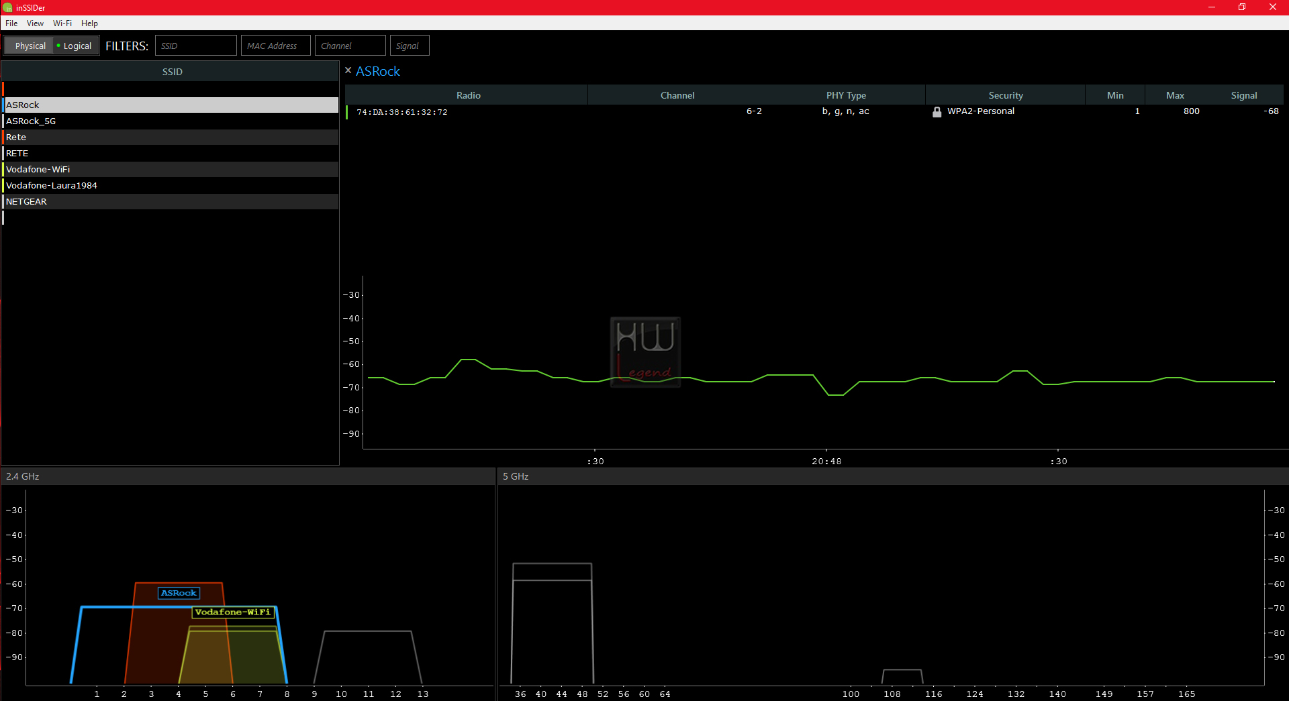Click the WPA2 padlock security icon
Viewport: 1289px width, 701px height.
pyautogui.click(x=937, y=112)
